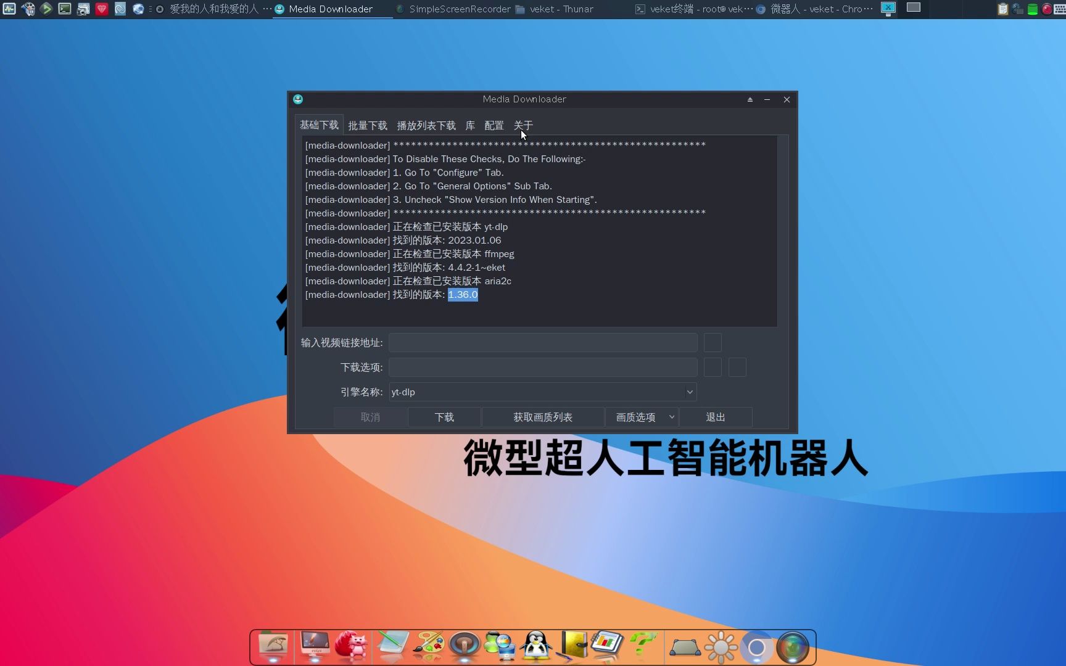Click the green disk cylinder tray icon
Viewport: 1066px width, 666px height.
point(1033,9)
